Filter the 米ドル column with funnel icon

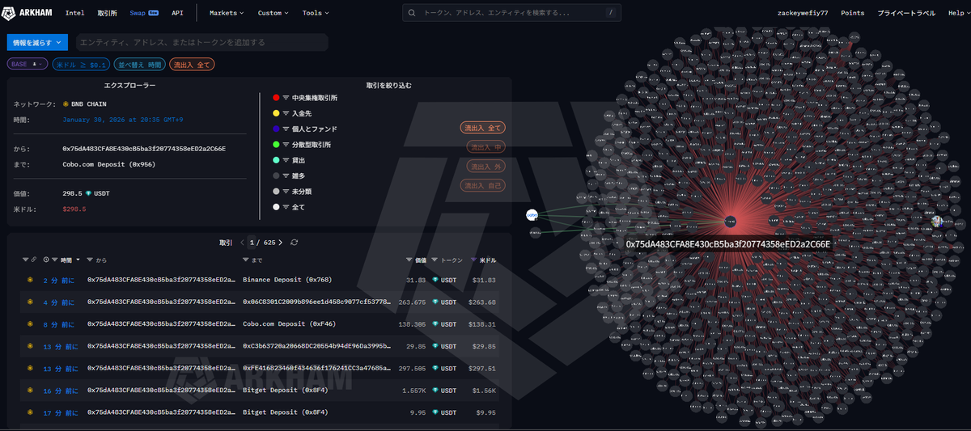pos(474,260)
